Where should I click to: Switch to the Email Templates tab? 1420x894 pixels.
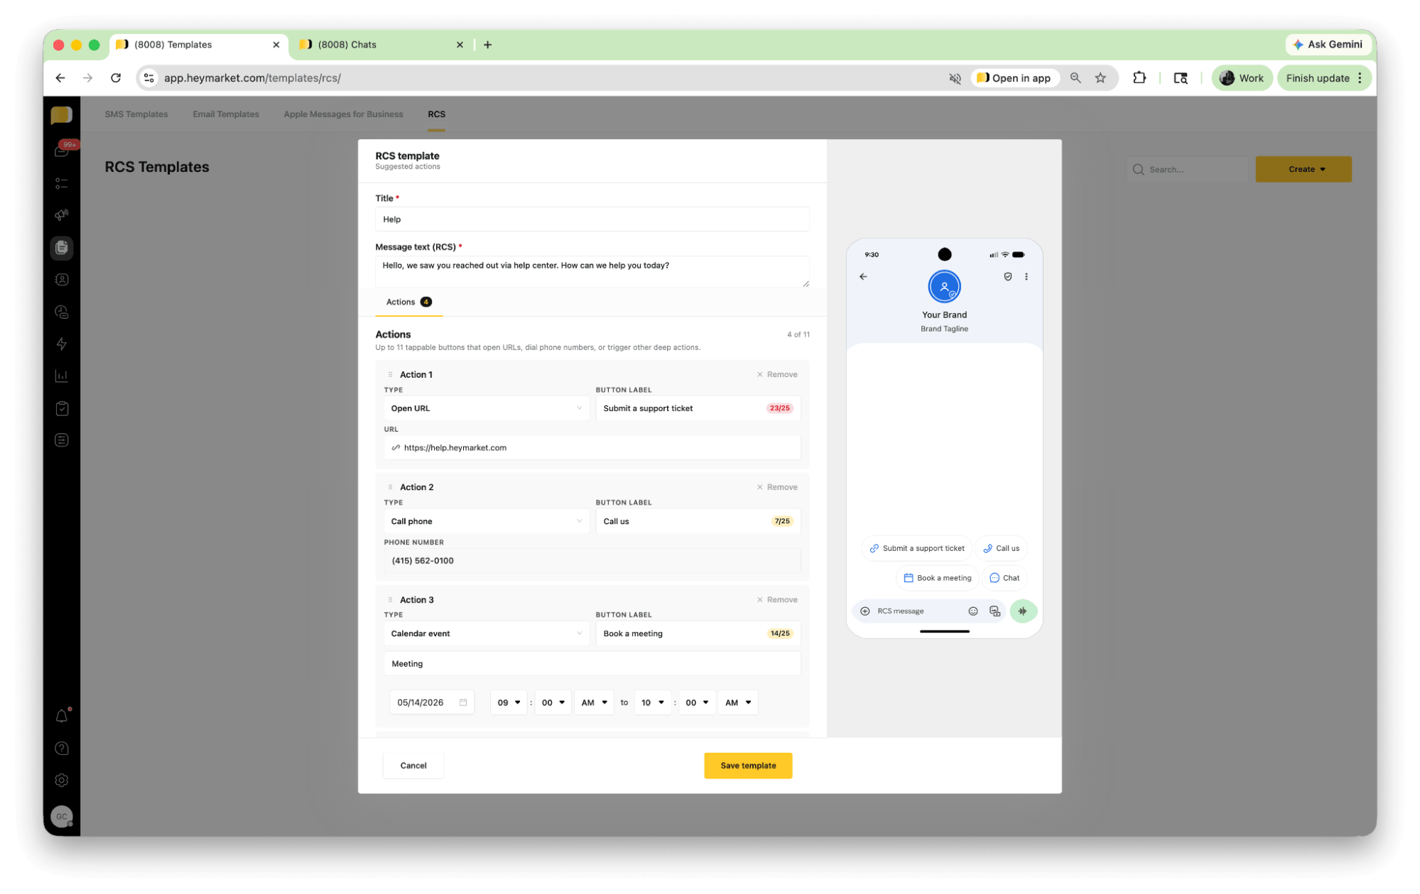pyautogui.click(x=226, y=114)
